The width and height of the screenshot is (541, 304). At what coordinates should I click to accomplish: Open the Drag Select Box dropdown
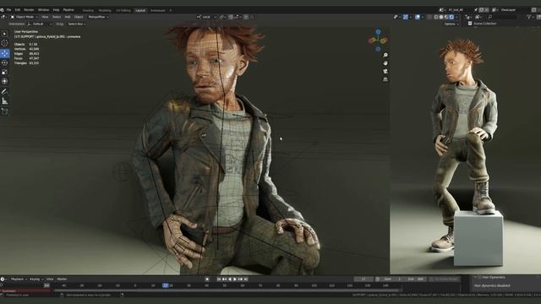click(x=77, y=24)
